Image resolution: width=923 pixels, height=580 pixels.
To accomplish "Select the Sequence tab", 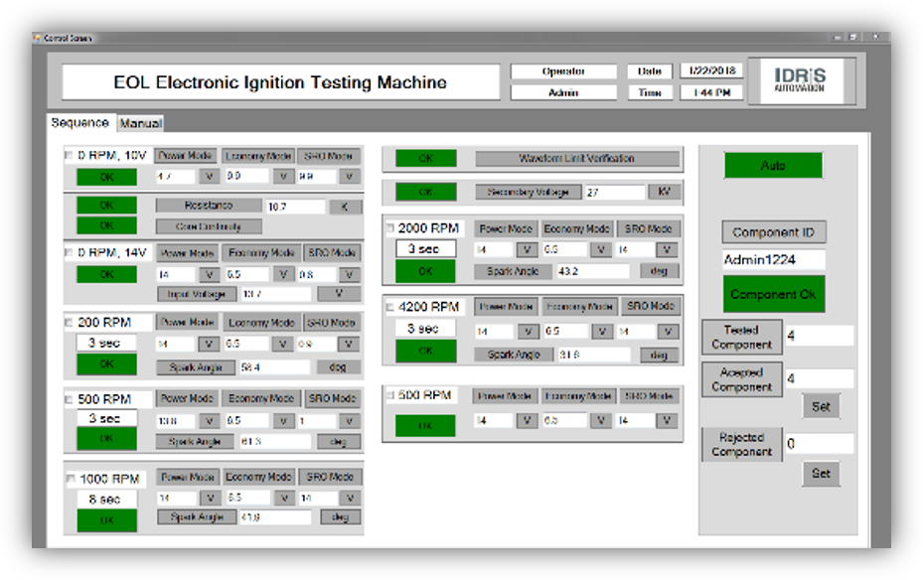I will pyautogui.click(x=80, y=122).
